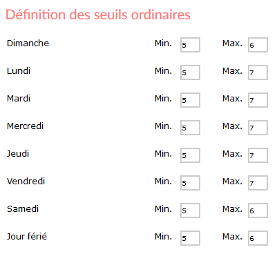Focus the Samedi Max. input
277x254 pixels.
coord(258,211)
